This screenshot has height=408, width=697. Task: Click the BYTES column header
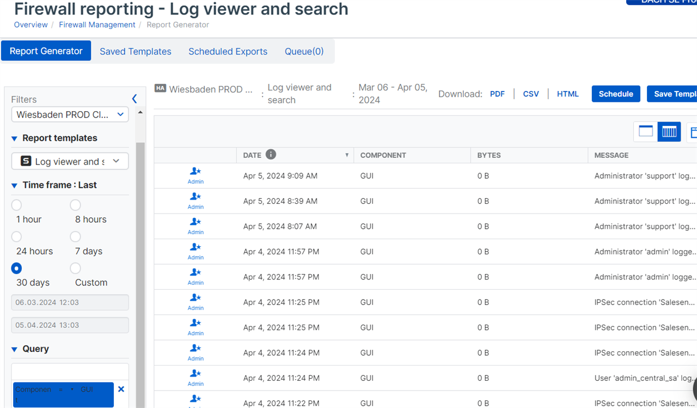click(489, 155)
